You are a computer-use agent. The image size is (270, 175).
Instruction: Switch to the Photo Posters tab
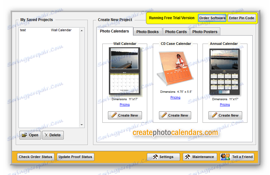205,32
